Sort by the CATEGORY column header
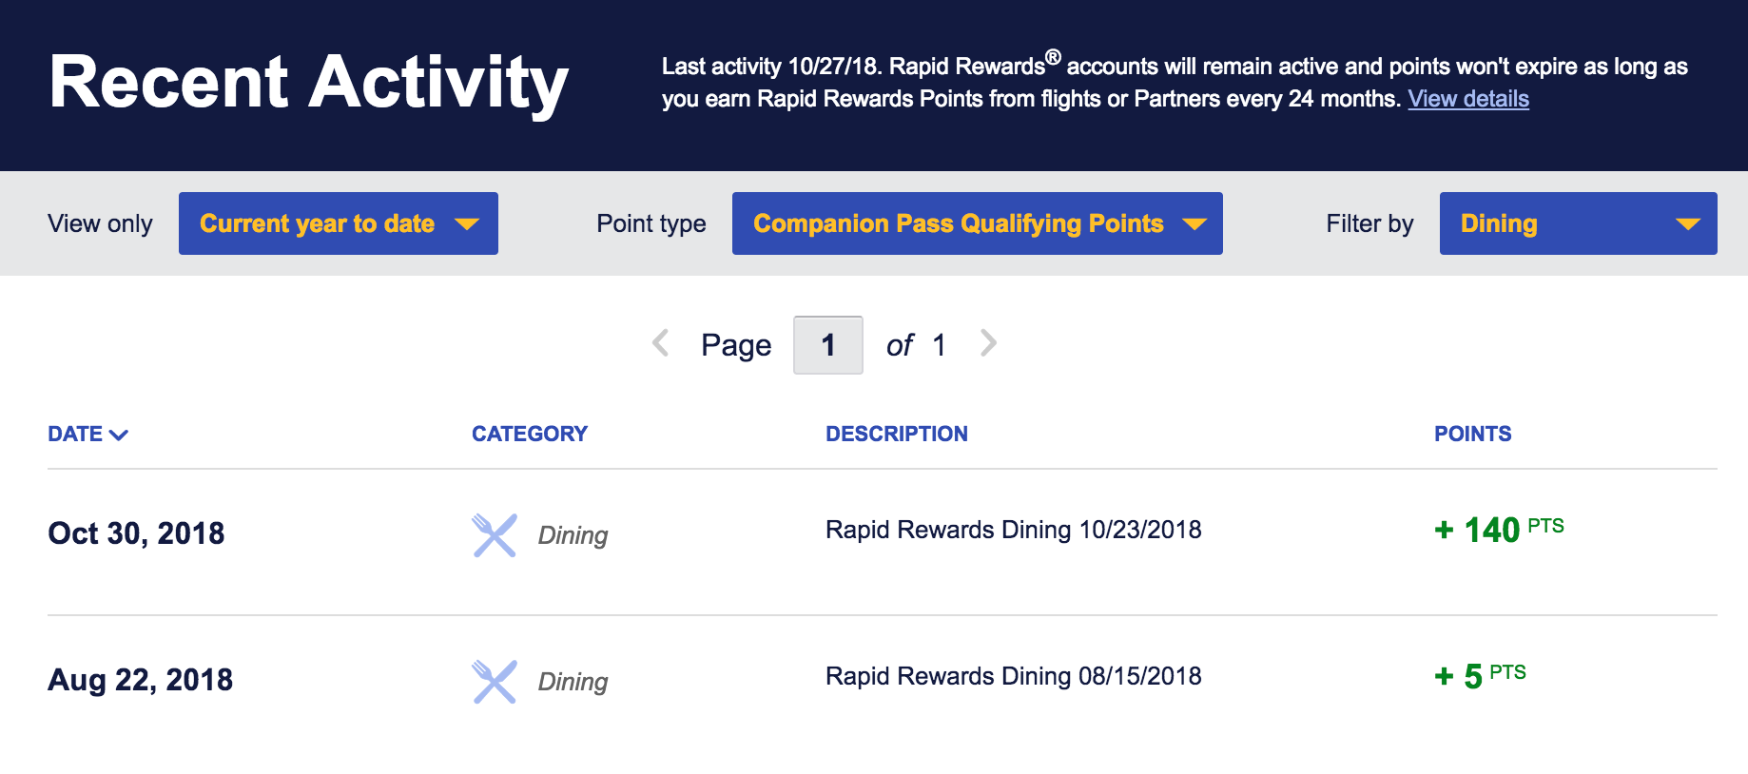Screen dimensions: 1748x774 pyautogui.click(x=529, y=434)
